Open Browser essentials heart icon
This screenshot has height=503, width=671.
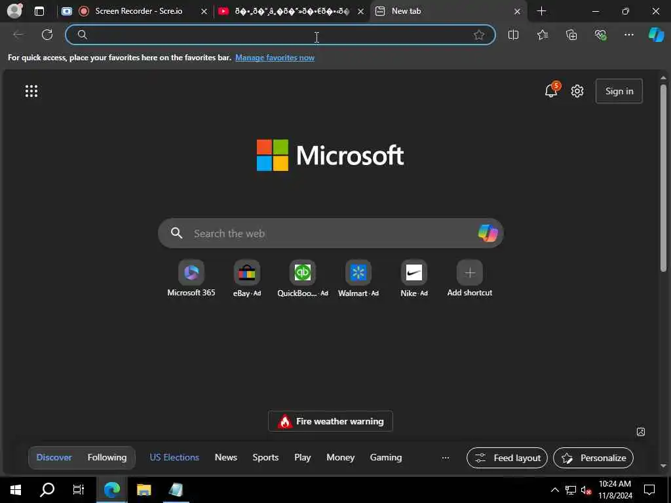click(x=600, y=35)
